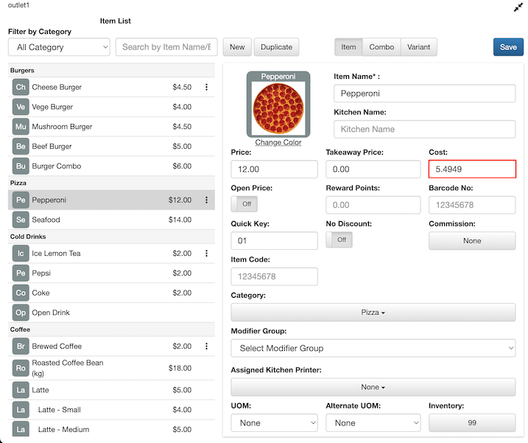Viewport: 528px width, 443px height.
Task: Click the Item Name field
Action: 425,94
